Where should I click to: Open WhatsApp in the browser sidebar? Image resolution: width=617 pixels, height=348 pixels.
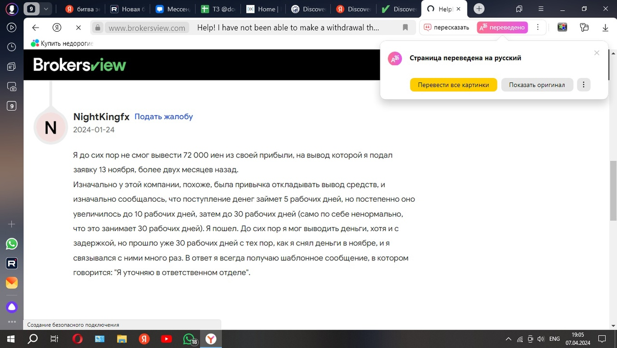12,244
